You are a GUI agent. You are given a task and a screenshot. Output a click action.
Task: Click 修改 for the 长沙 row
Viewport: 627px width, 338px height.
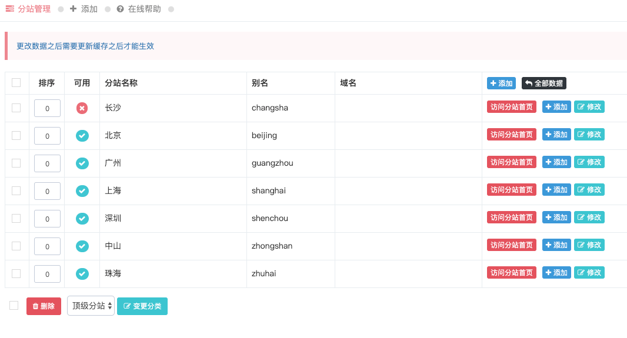[x=589, y=106]
